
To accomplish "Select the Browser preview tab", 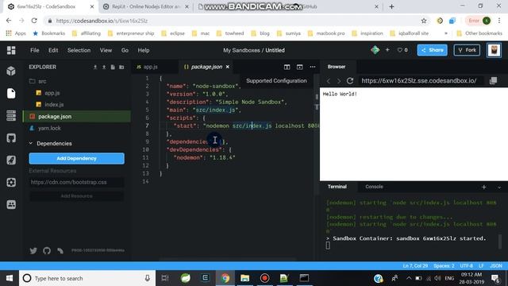I will coord(337,67).
